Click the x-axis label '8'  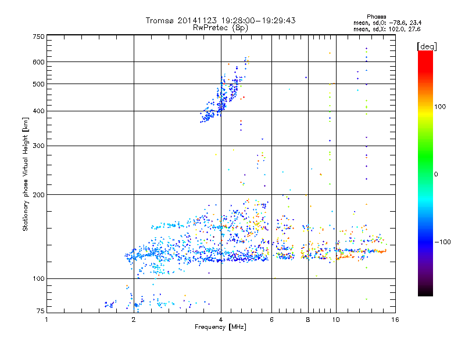(x=308, y=320)
